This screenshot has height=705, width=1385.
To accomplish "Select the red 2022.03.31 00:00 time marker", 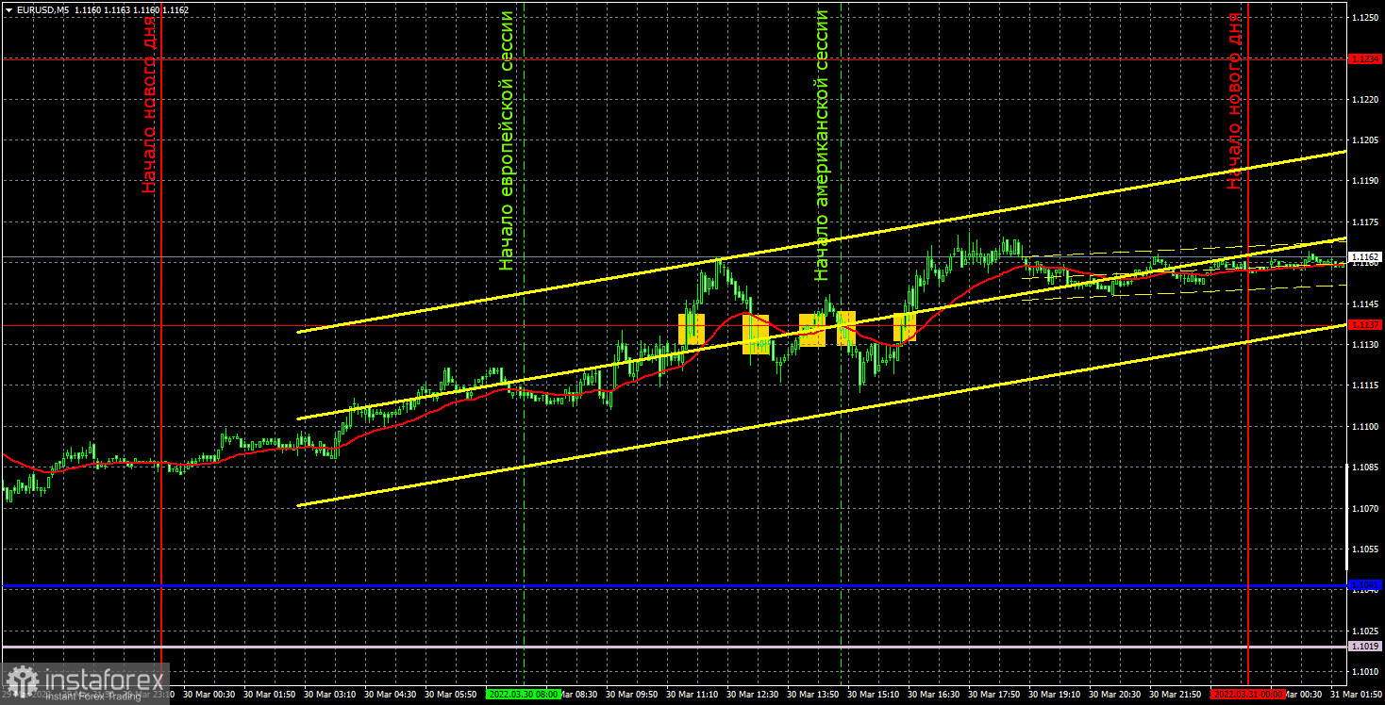I will (x=1247, y=694).
